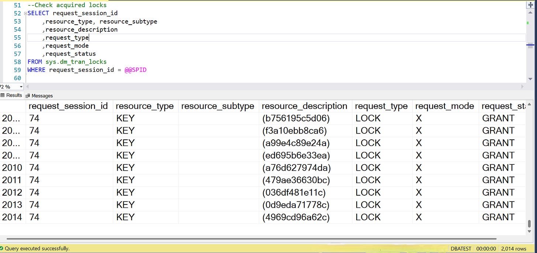Select row header 2011

[x=12, y=180]
